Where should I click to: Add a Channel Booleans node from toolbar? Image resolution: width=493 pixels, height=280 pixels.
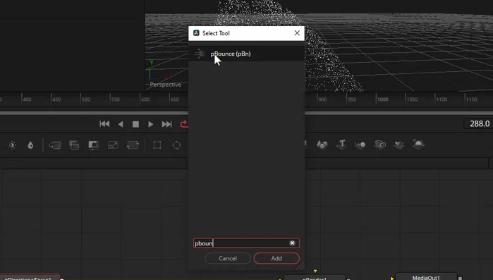pyautogui.click(x=74, y=145)
